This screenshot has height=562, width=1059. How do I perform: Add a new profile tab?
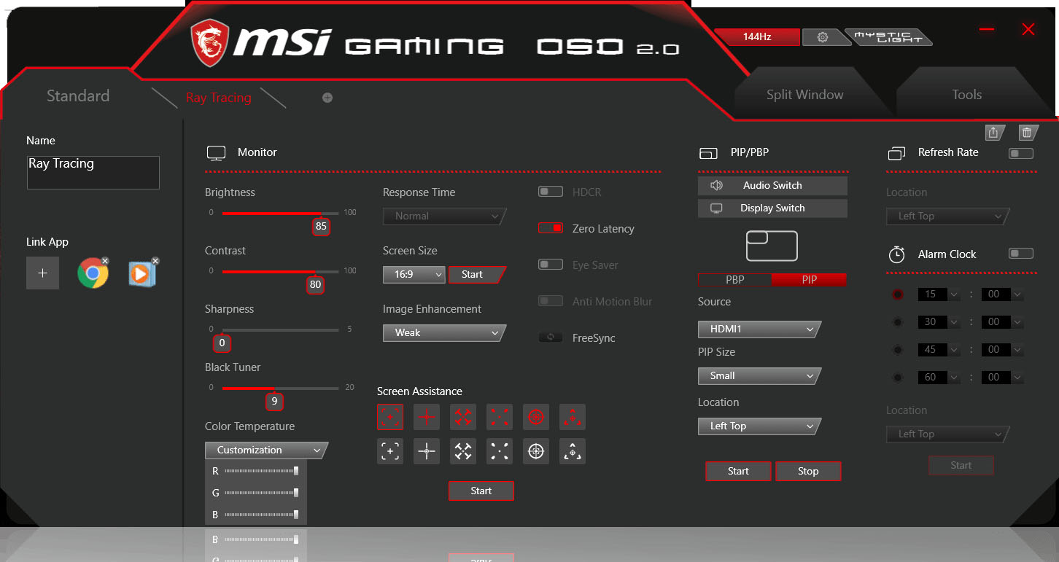(x=327, y=98)
